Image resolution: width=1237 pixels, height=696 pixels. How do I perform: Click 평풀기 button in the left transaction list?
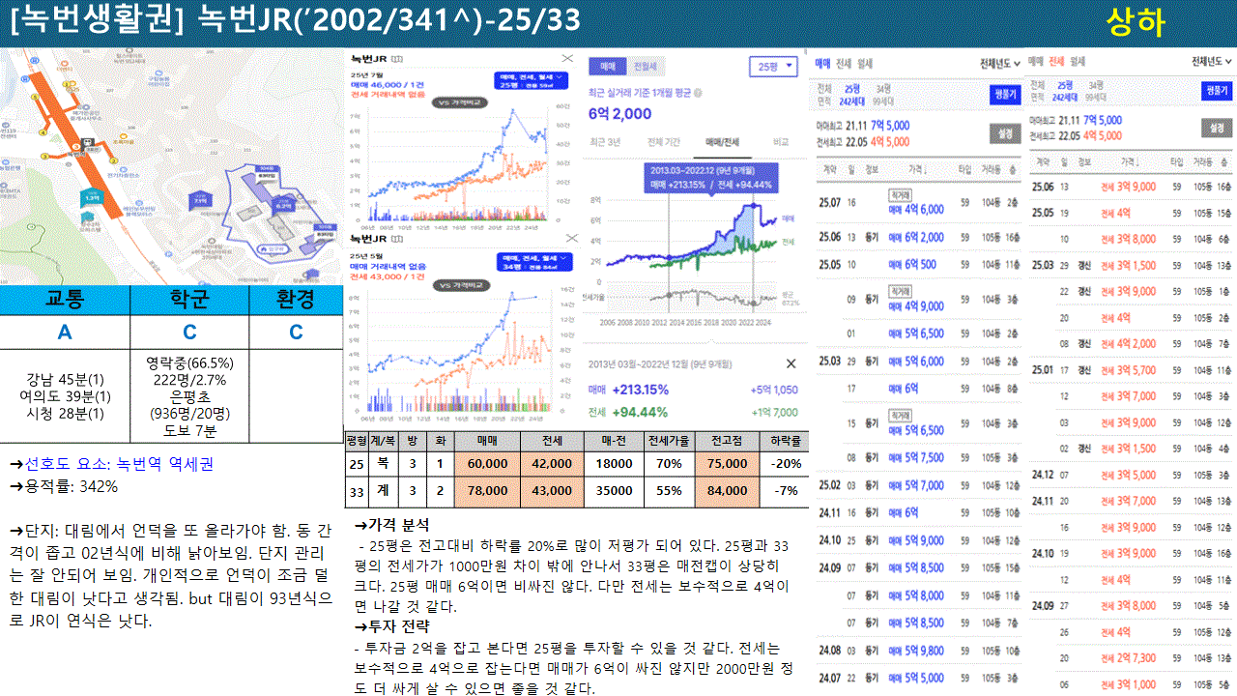tap(1005, 94)
